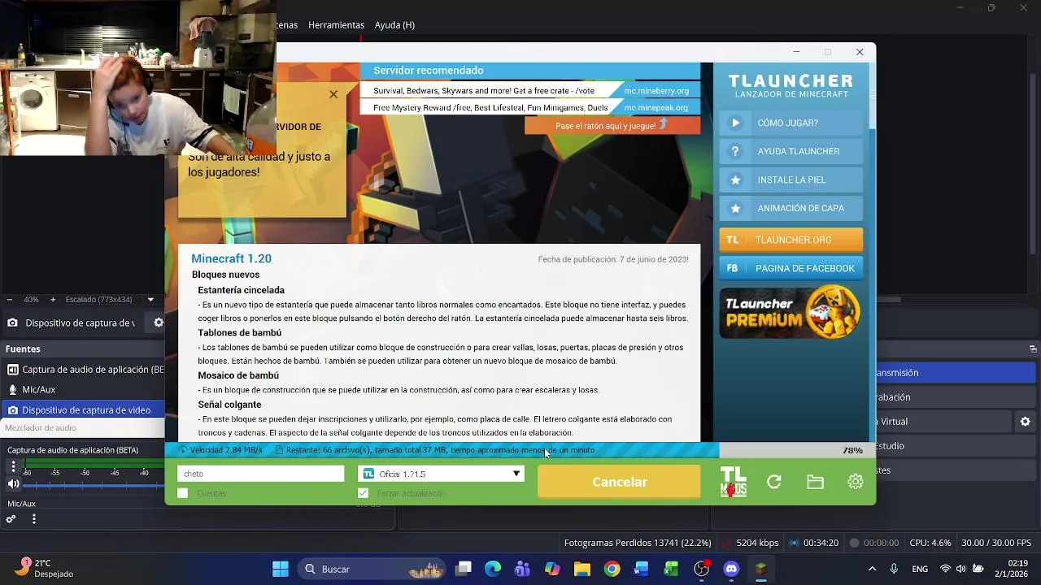This screenshot has height=585, width=1041.
Task: Open game folder icon in TLauncher
Action: pos(815,482)
